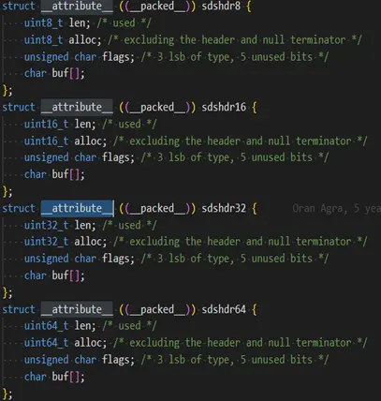Click uint16_t type before alloc
The width and height of the screenshot is (381, 401).
pos(46,141)
